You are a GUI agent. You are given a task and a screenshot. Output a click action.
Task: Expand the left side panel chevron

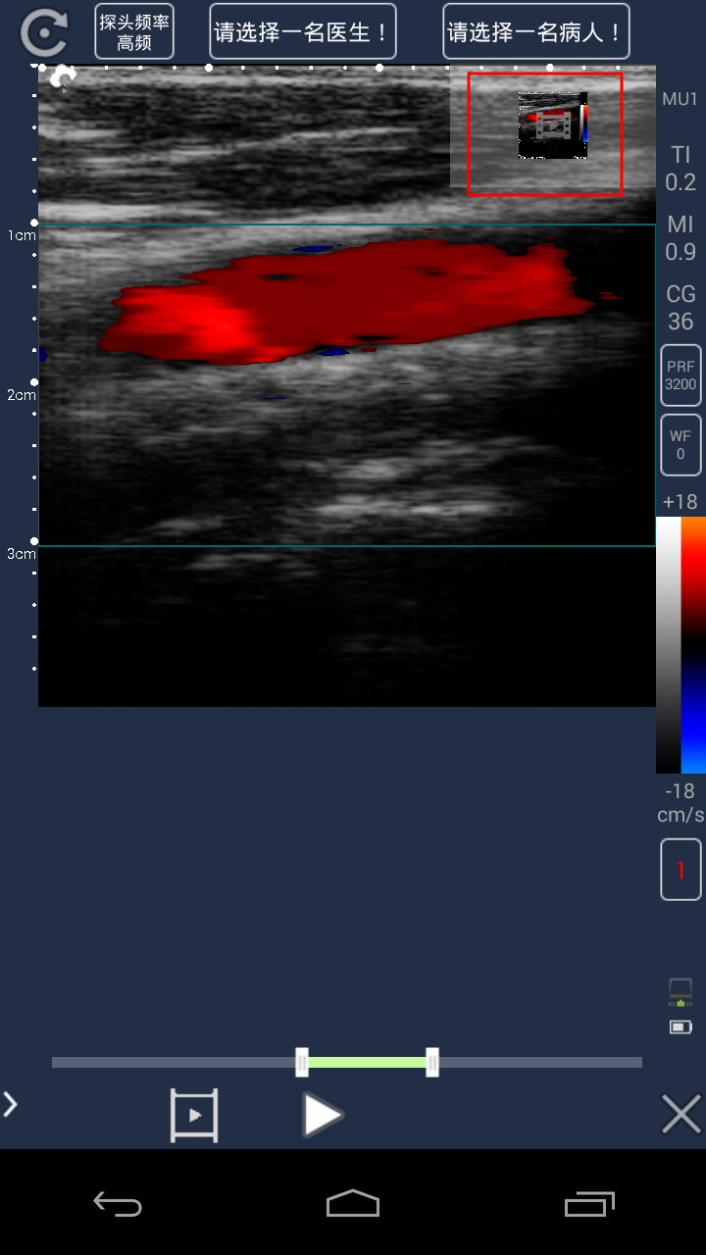tap(11, 1105)
